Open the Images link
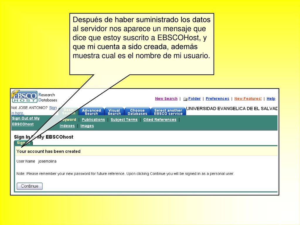The width and height of the screenshot is (300, 225). 87,126
